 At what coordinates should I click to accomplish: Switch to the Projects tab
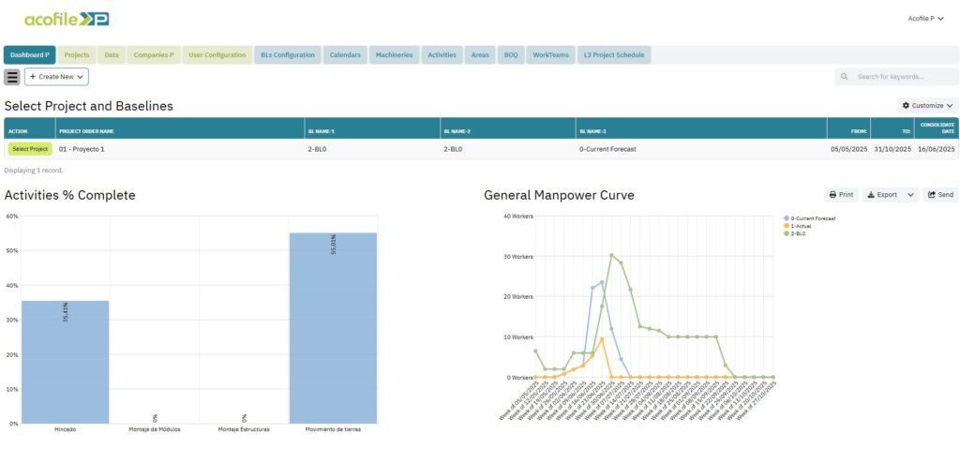(x=77, y=55)
